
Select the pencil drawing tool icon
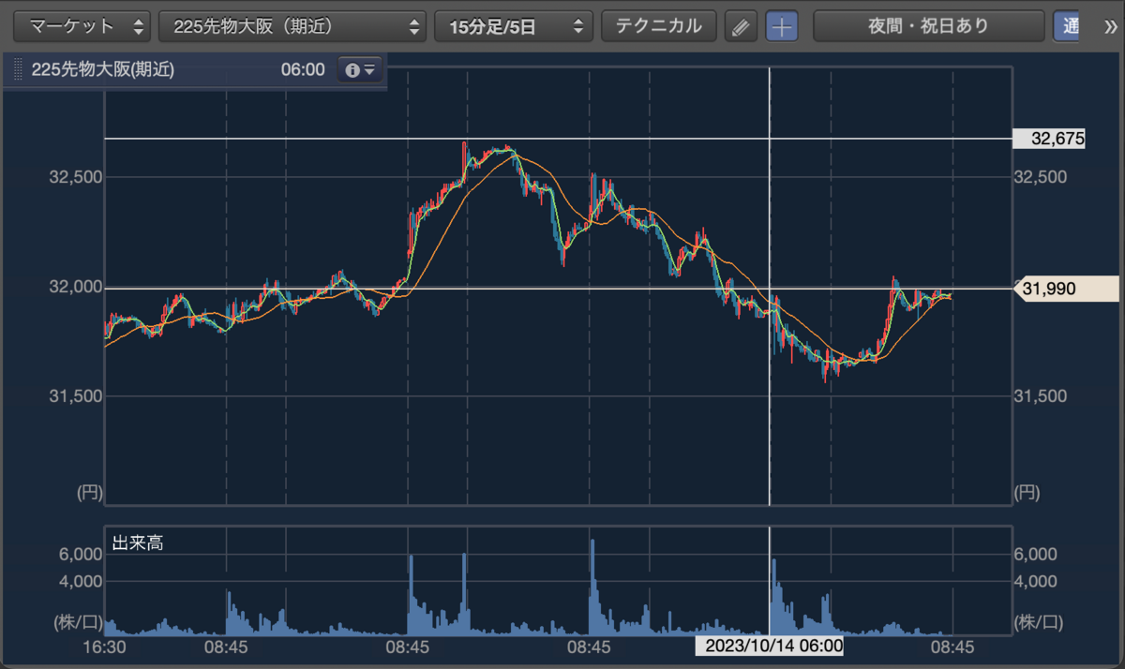tap(741, 26)
